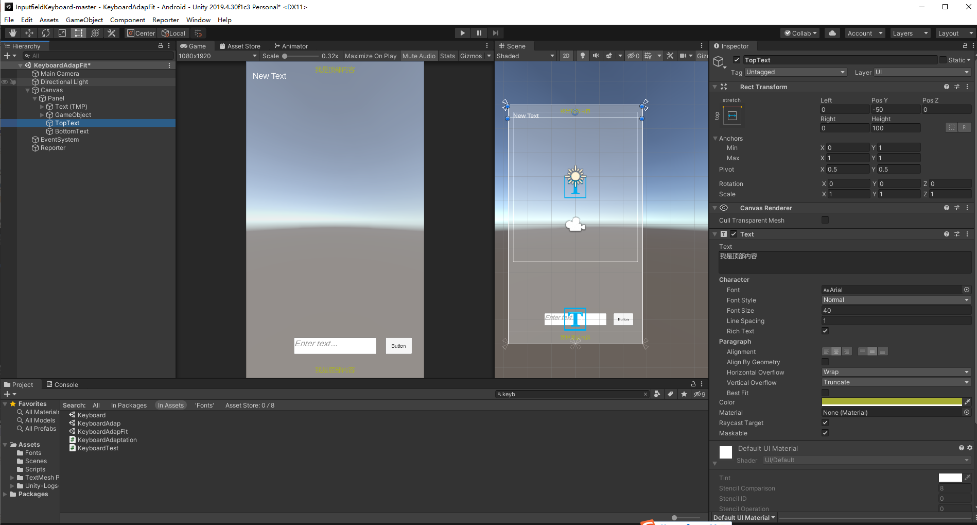This screenshot has height=525, width=977.
Task: Toggle Rich Text checkbox
Action: pyautogui.click(x=825, y=331)
